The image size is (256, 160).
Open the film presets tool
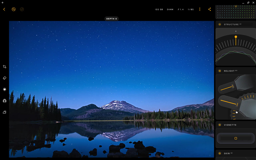click(x=5, y=101)
